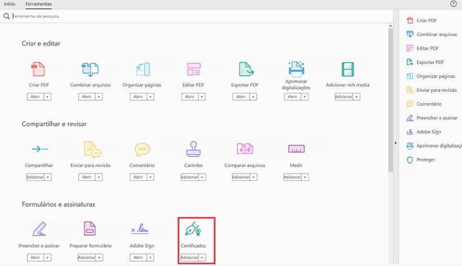
Task: Click the Compartilhar arrow icon
Action: point(40,149)
